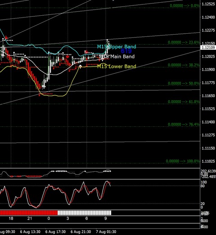Click the 7 Aug 01:30 time label
Screen dimensions: 216x235
pyautogui.click(x=106, y=232)
